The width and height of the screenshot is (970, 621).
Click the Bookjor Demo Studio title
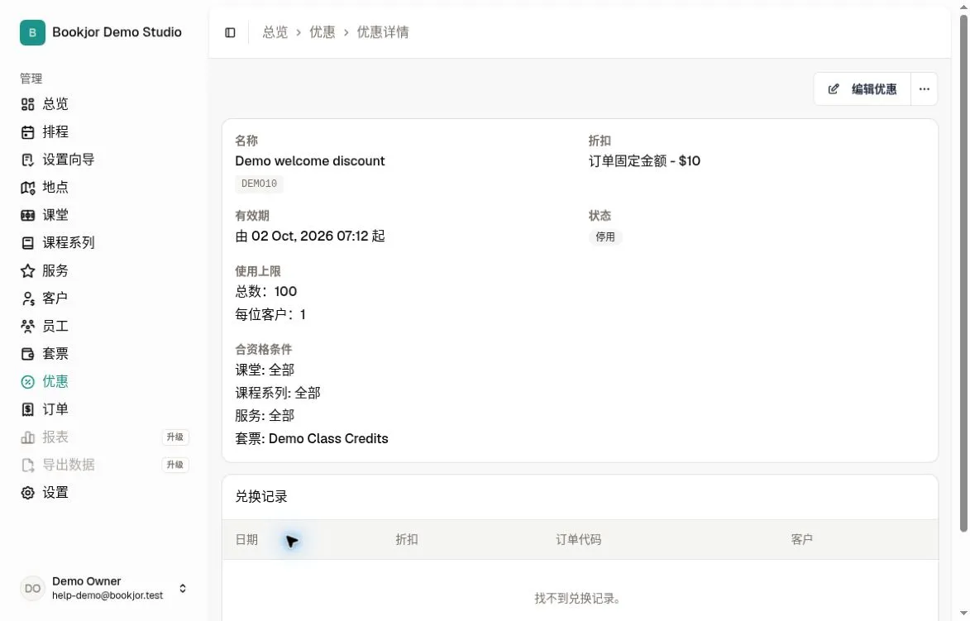point(117,32)
